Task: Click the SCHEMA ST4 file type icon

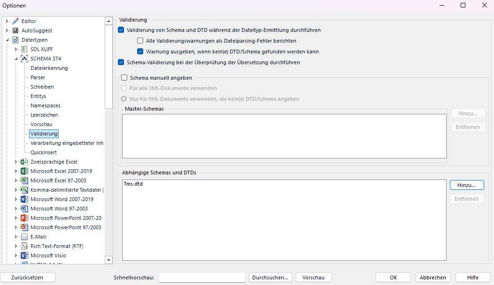Action: [24, 58]
